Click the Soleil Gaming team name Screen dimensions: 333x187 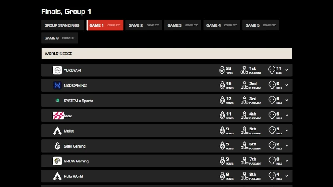(x=75, y=146)
